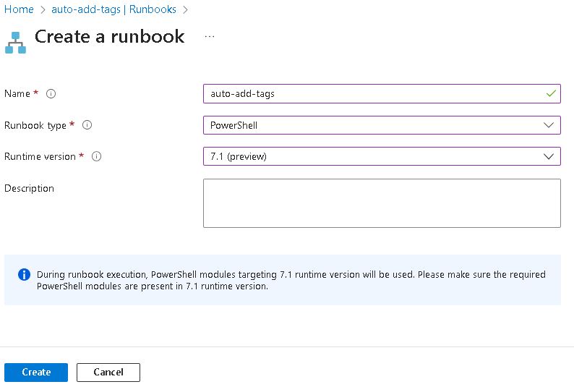Focus the empty Description text box
This screenshot has height=387, width=574.
pyautogui.click(x=381, y=203)
